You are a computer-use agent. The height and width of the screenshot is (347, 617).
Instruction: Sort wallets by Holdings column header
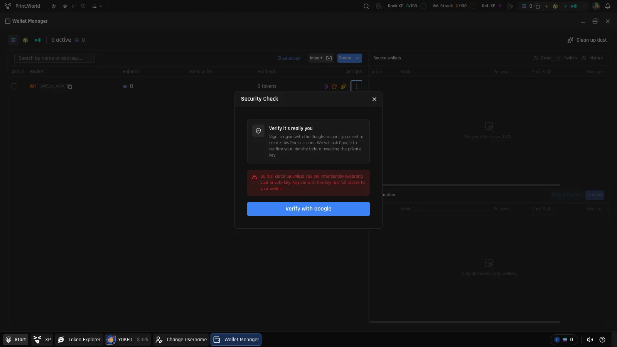pos(267,72)
